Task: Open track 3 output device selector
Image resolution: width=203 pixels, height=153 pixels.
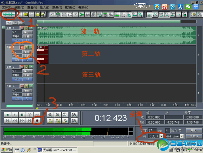Action: pyautogui.click(x=28, y=71)
